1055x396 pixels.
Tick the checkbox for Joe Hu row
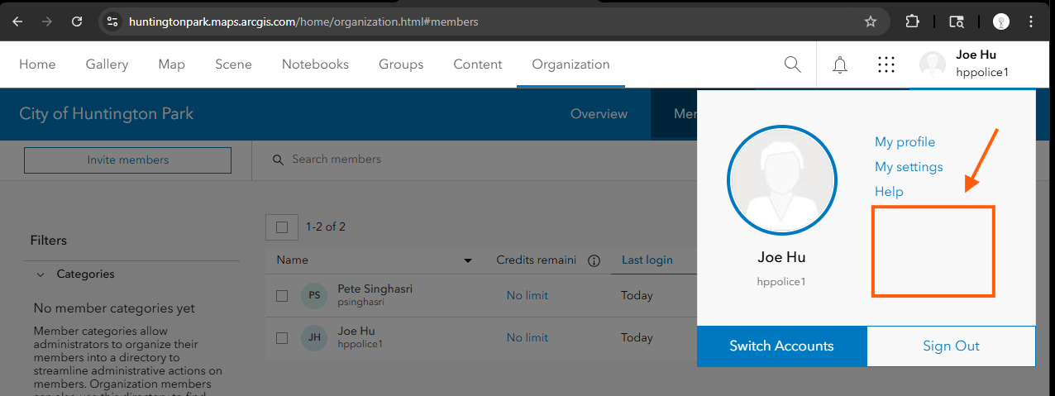coord(282,337)
